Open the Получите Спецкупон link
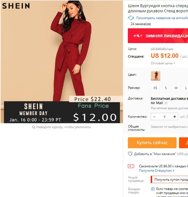 click(x=156, y=171)
